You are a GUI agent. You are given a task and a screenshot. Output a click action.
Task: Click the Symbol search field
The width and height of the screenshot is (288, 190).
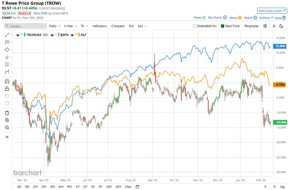26,26
